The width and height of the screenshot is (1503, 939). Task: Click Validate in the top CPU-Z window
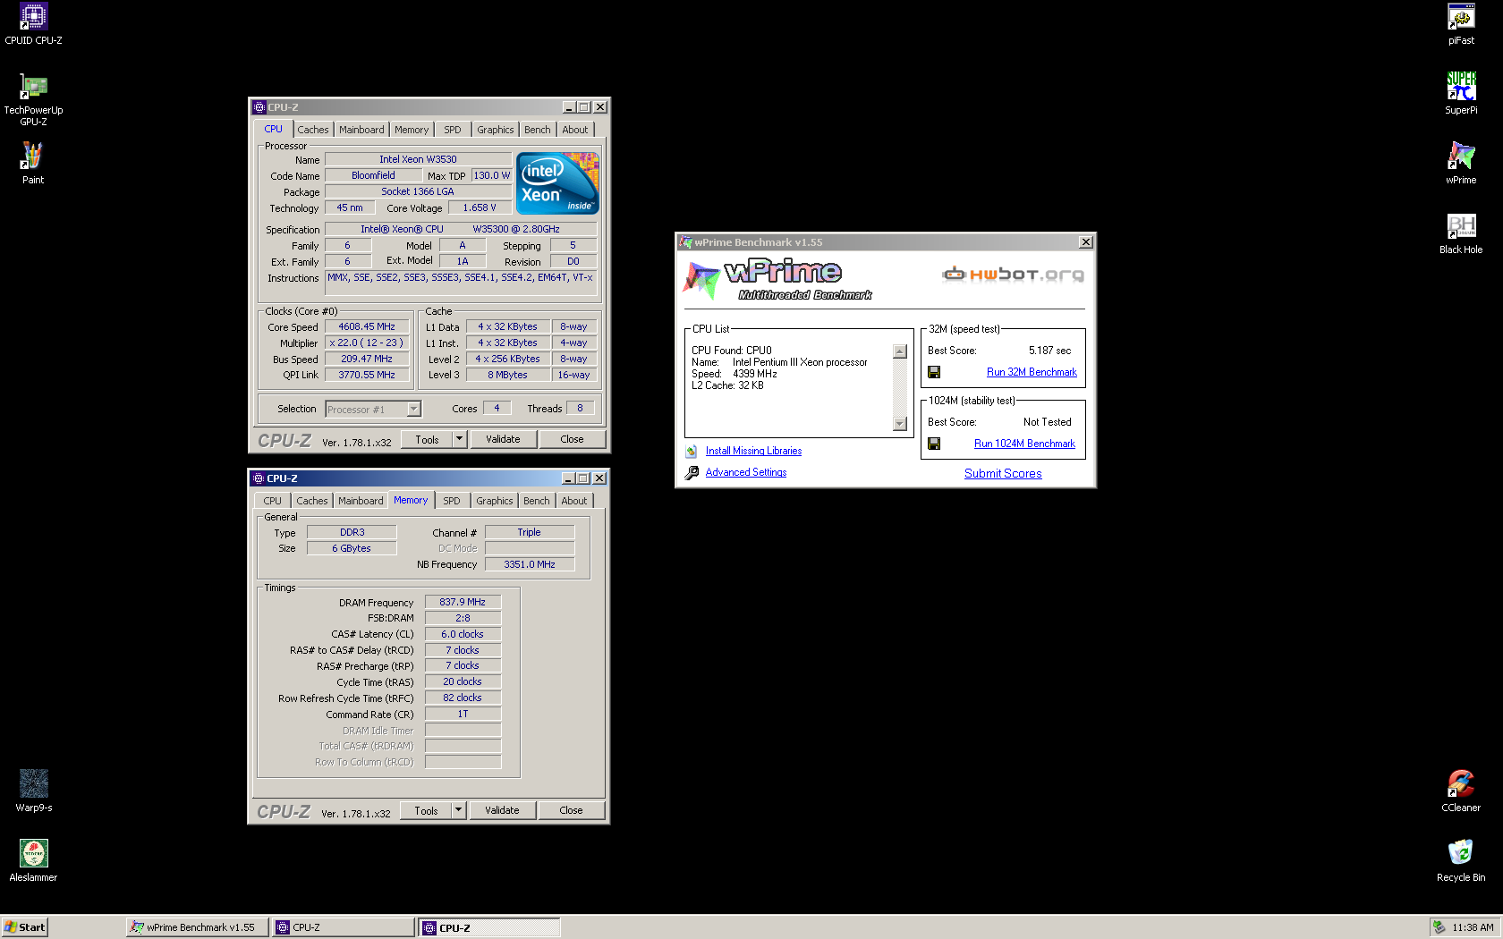tap(503, 439)
